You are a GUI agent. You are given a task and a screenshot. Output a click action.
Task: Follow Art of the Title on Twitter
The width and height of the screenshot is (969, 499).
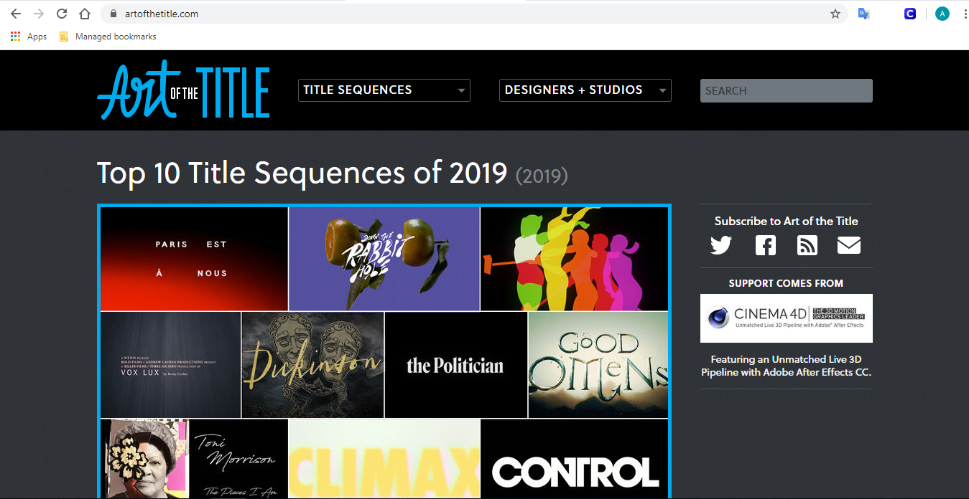[720, 245]
